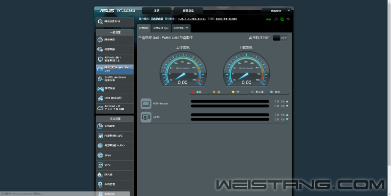Open the LAN settings sidebar entry
Screen dimensions: 391x196
pos(115,136)
